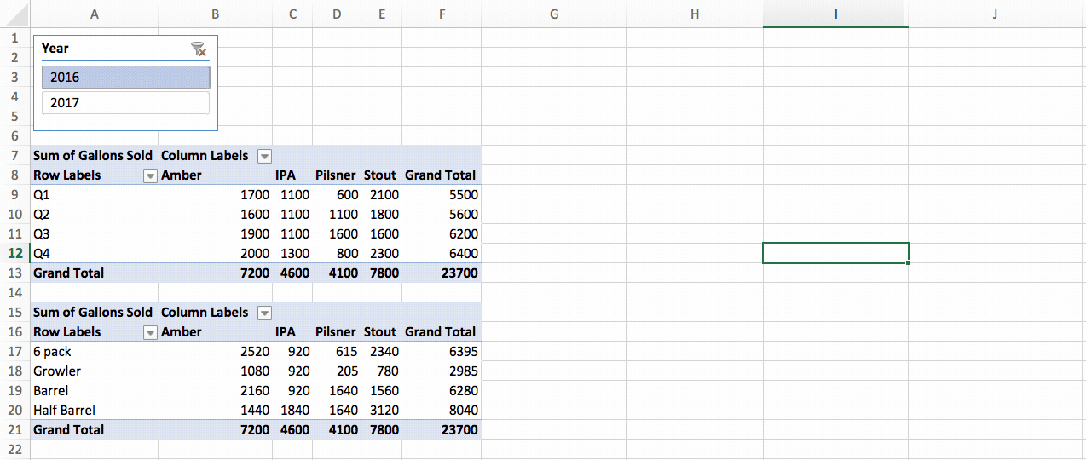Select column G header
Image resolution: width=1086 pixels, height=460 pixels.
pos(554,14)
